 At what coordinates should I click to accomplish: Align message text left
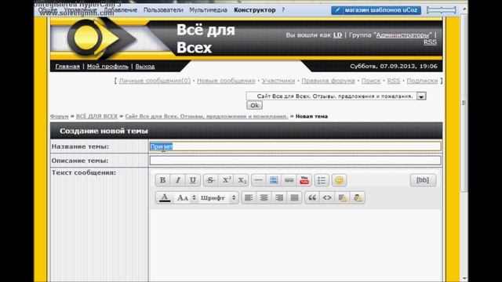click(249, 198)
